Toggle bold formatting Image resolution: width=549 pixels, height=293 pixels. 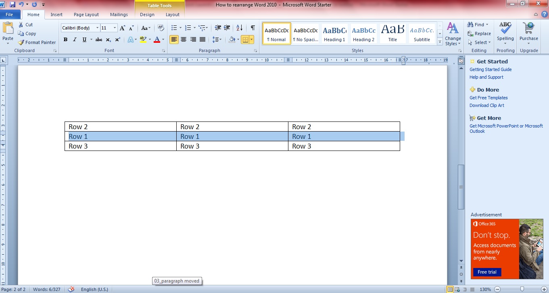[65, 40]
